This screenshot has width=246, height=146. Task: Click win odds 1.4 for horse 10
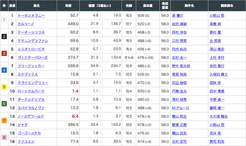[75, 91]
